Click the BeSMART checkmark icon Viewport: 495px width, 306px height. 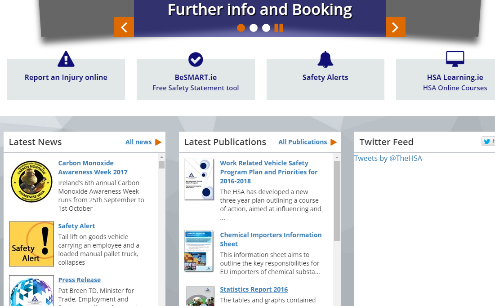[x=196, y=59]
